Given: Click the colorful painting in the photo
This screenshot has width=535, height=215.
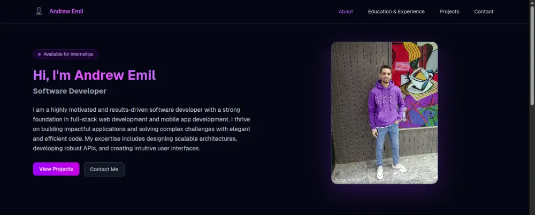Looking at the screenshot, I should 415,85.
